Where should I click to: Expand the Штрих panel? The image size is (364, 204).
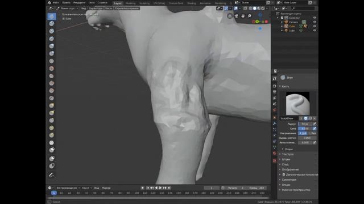click(286, 159)
